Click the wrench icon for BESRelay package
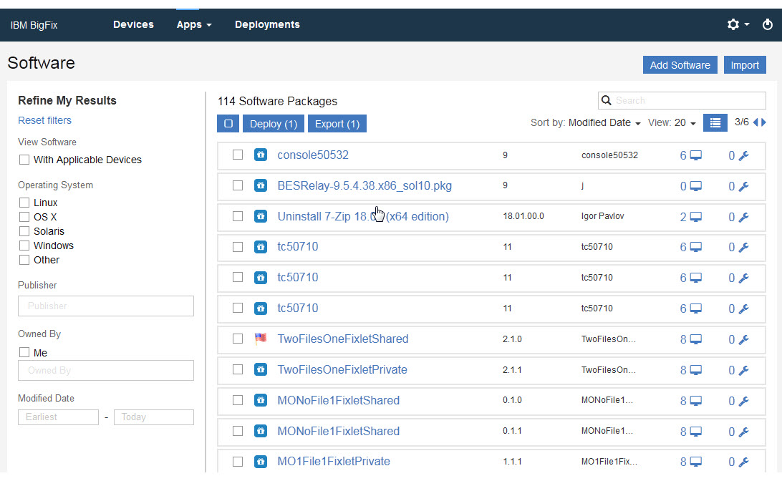Image resolution: width=782 pixels, height=481 pixels. [743, 186]
